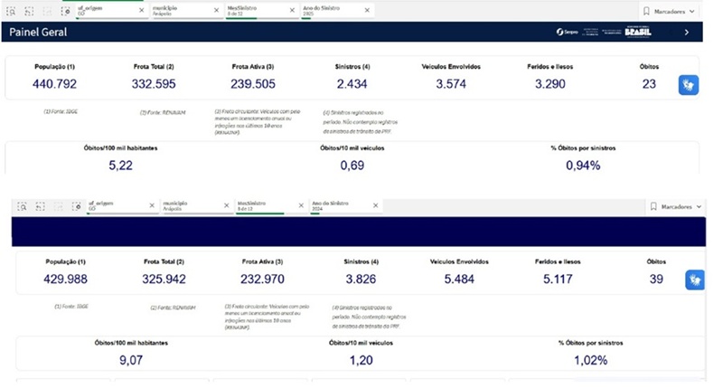
Task: Click the Sinistros value 2.434
Action: (x=348, y=84)
